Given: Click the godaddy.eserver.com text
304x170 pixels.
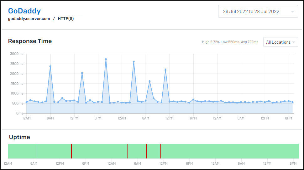Looking at the screenshot, I should pos(29,19).
